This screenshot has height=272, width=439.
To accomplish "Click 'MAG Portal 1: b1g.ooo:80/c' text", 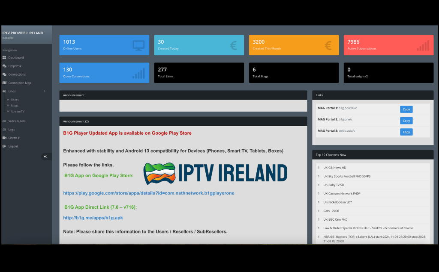I will 337,108.
